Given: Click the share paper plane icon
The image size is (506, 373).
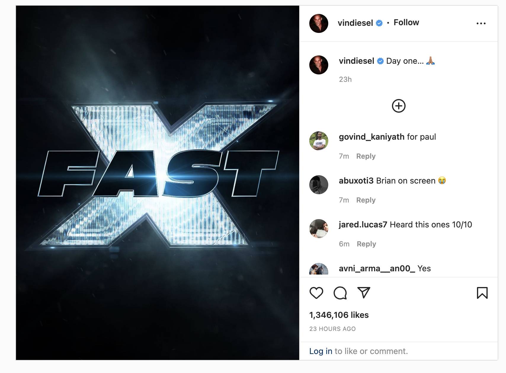Looking at the screenshot, I should coord(364,293).
